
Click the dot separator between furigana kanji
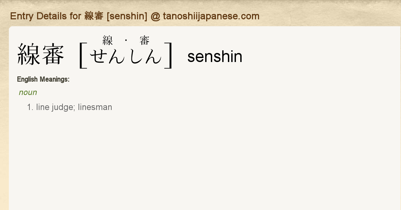point(126,41)
